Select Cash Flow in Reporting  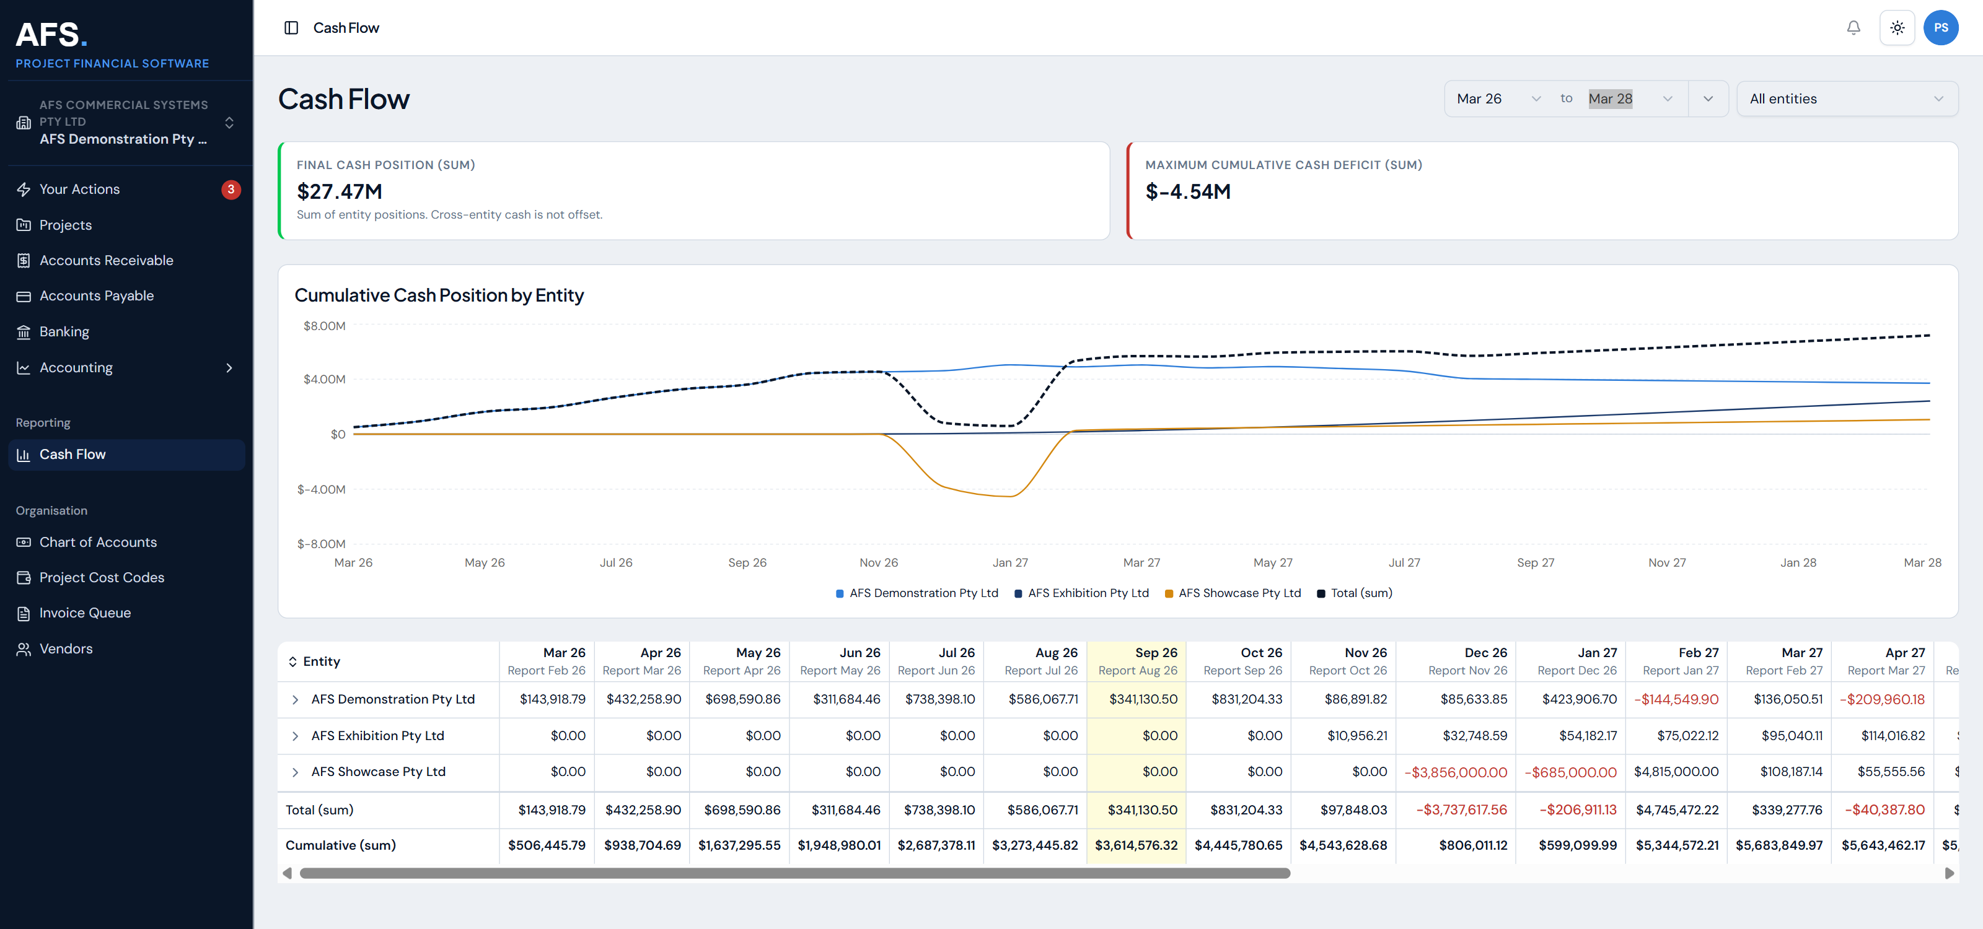[127, 455]
